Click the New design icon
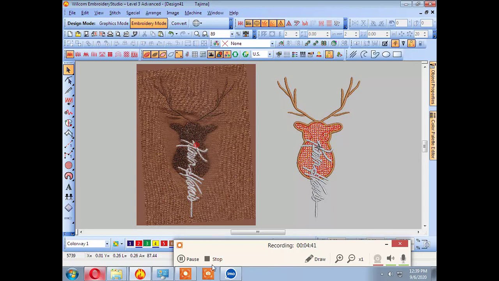The image size is (499, 281). click(70, 34)
